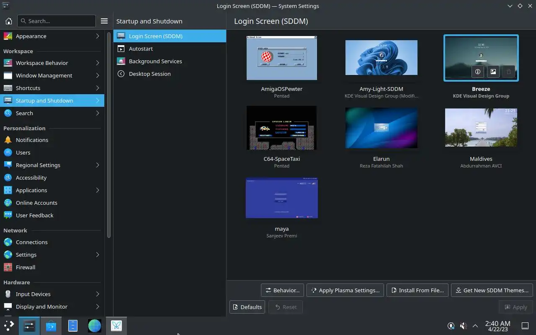Click the butterfly app icon in taskbar
This screenshot has height=335, width=536.
pos(116,326)
